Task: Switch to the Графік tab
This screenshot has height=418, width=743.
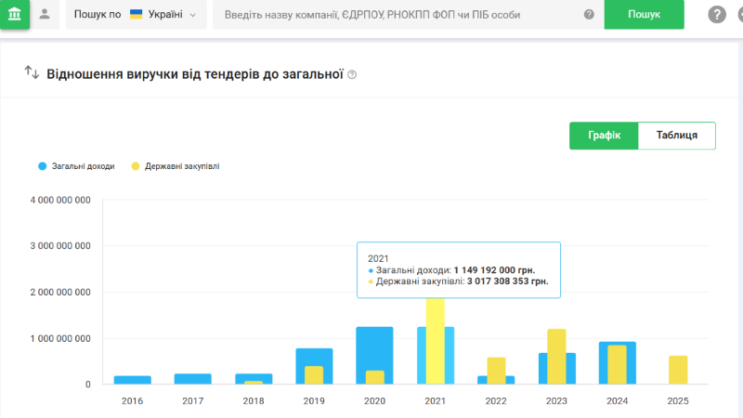Action: point(604,136)
